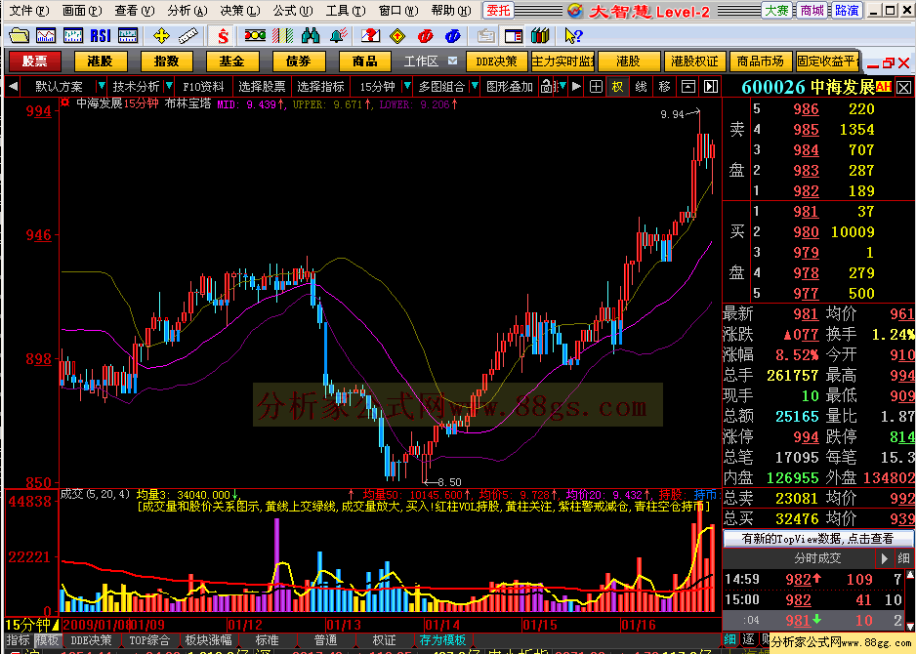Select the 港股 yellow market button
This screenshot has width=916, height=654.
[x=101, y=61]
